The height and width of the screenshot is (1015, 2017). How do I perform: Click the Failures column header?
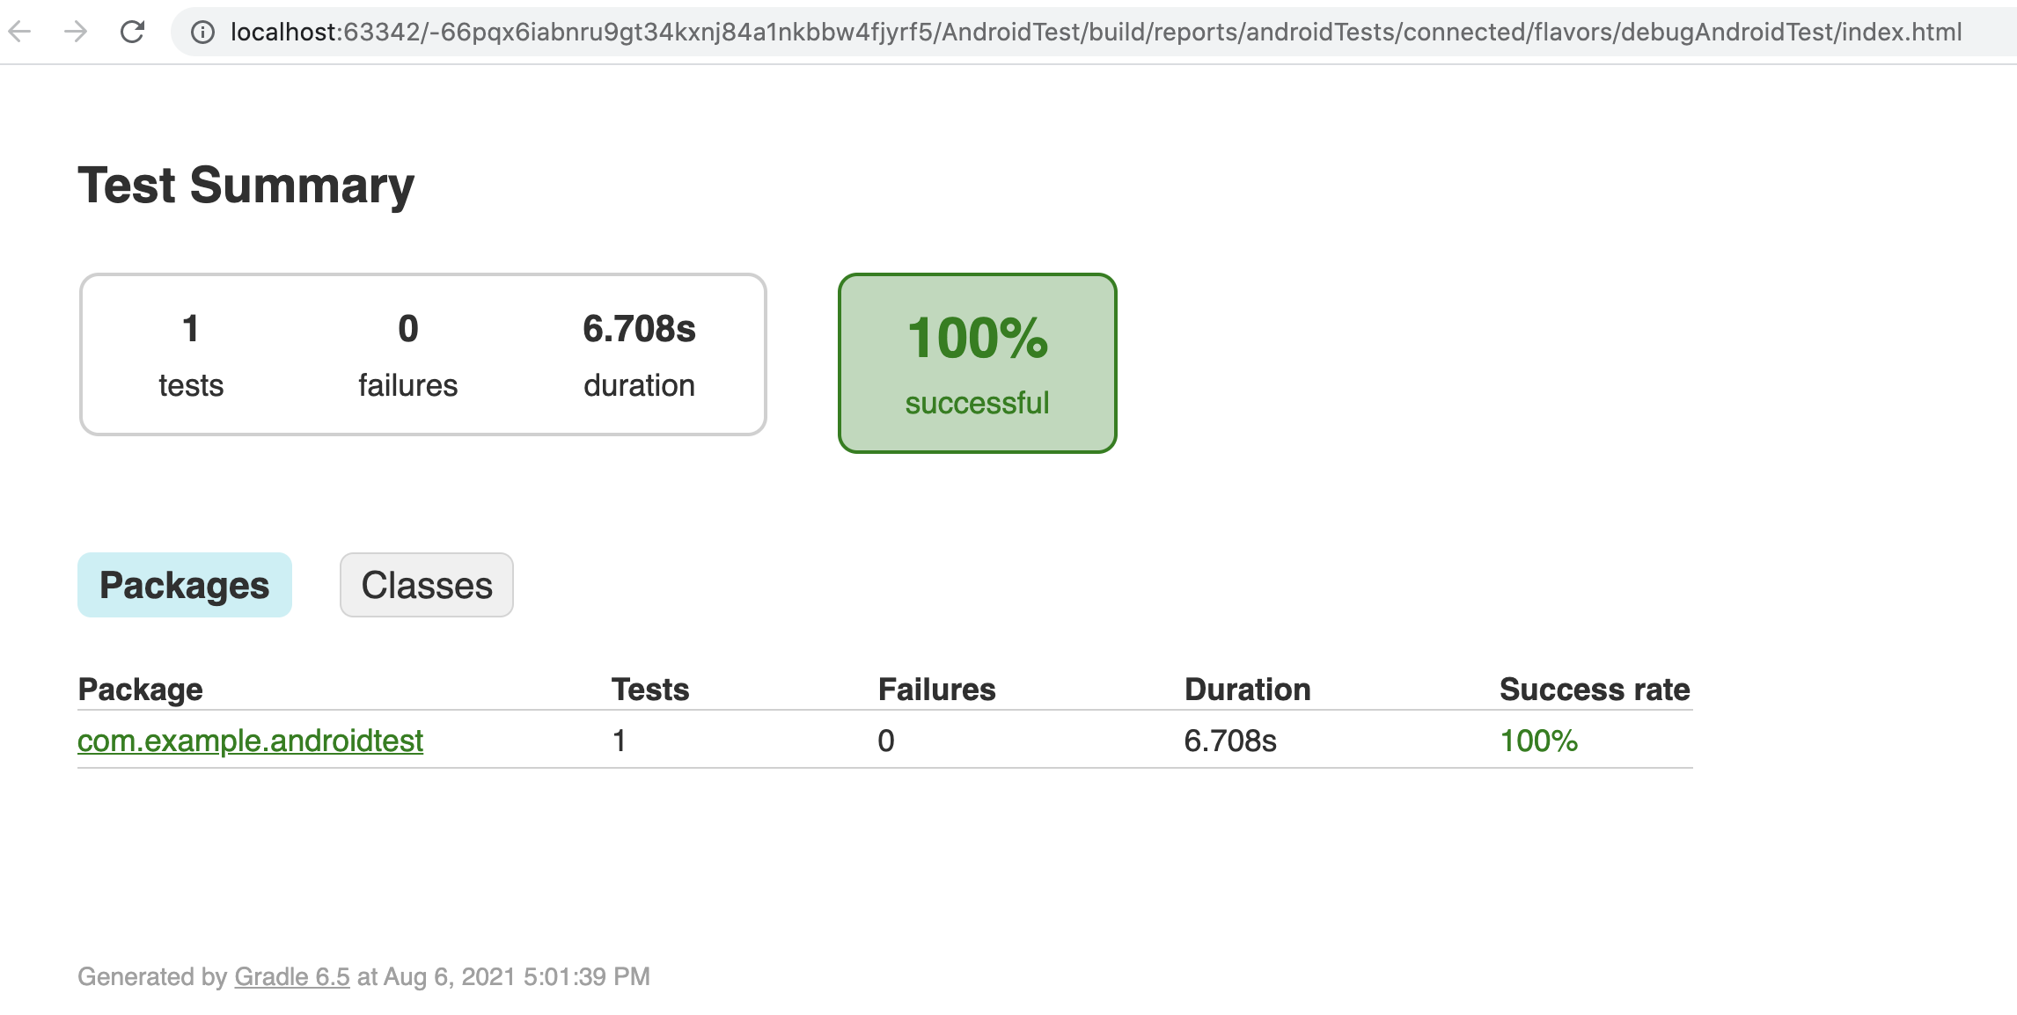(936, 690)
